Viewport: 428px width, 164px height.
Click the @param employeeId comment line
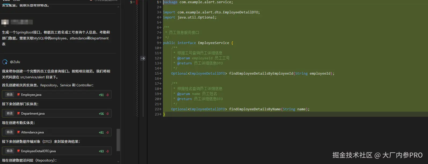coord(201,58)
